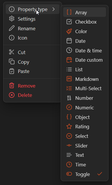Switch property type to Time

pyautogui.click(x=85, y=165)
